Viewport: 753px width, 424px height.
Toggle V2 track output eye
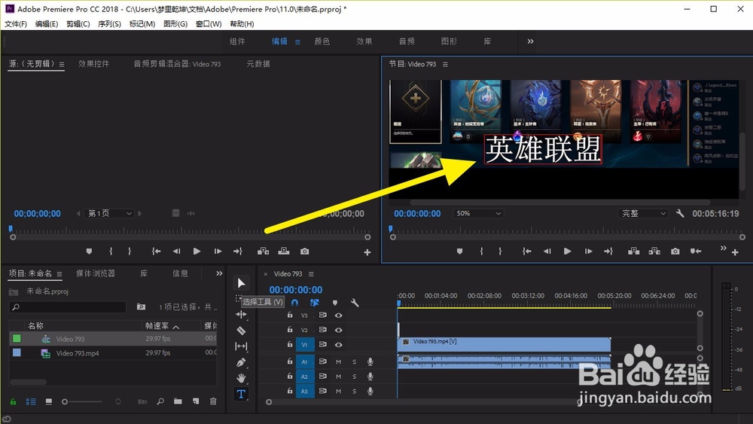point(339,330)
